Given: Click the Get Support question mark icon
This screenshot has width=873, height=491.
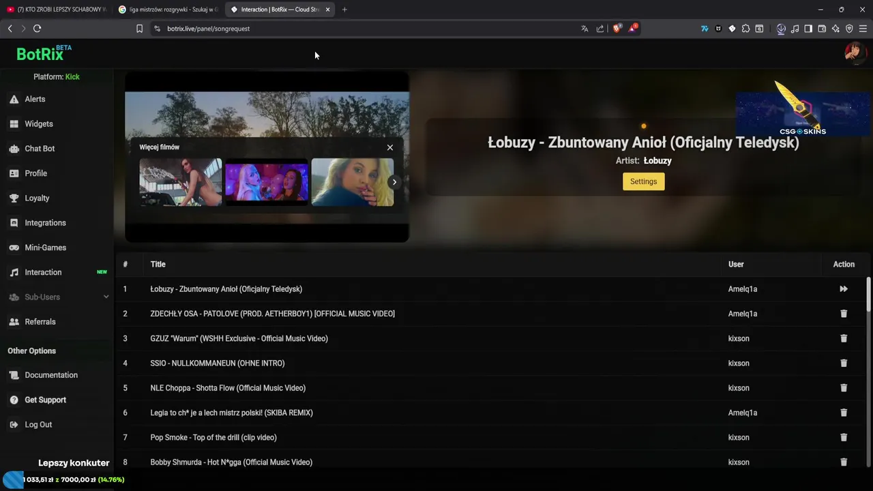Looking at the screenshot, I should 14,400.
